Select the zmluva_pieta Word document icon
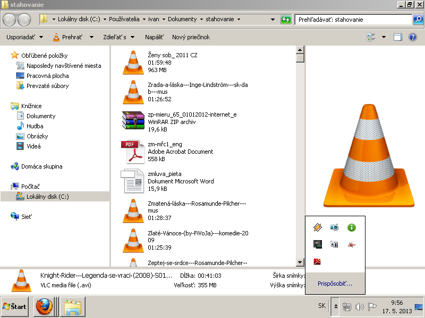425x318 pixels. 132,181
